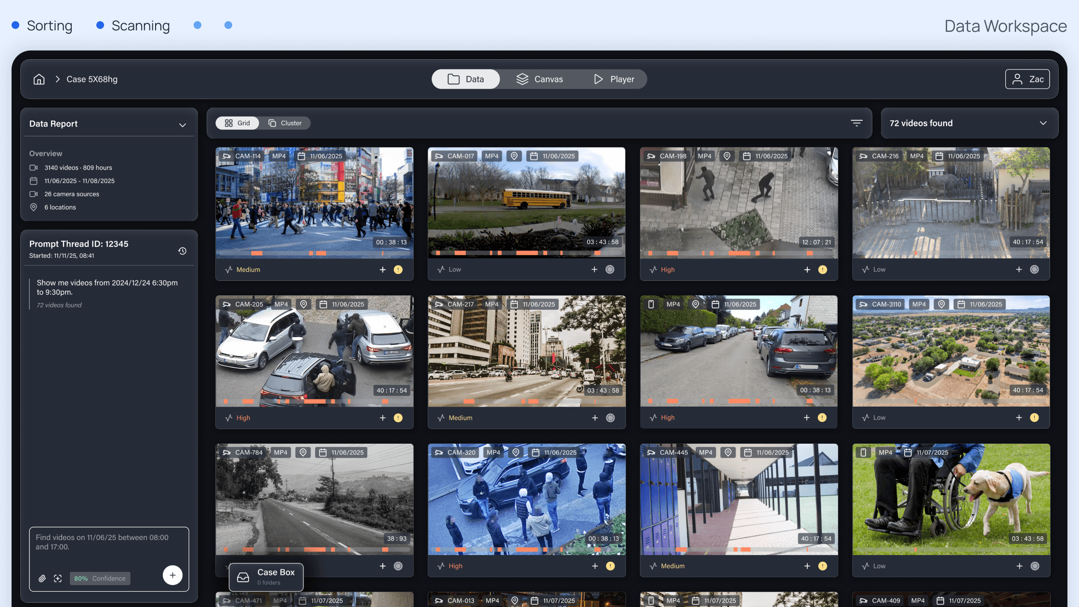Click location pin on CAM-017 card
Image resolution: width=1079 pixels, height=607 pixels.
click(514, 156)
